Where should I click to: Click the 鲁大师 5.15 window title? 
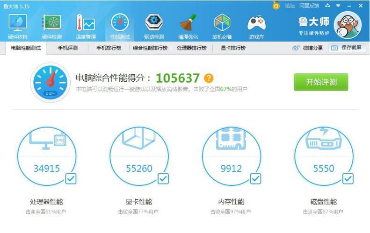click(x=16, y=7)
